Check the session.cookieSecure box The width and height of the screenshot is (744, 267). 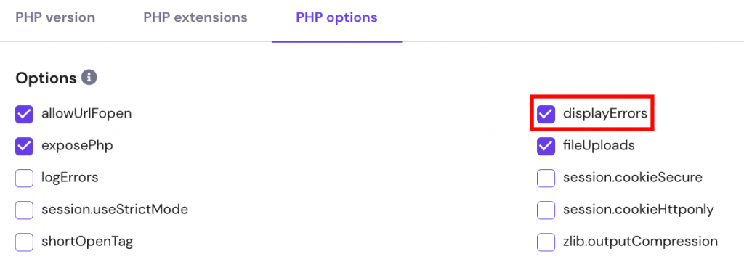coord(546,178)
